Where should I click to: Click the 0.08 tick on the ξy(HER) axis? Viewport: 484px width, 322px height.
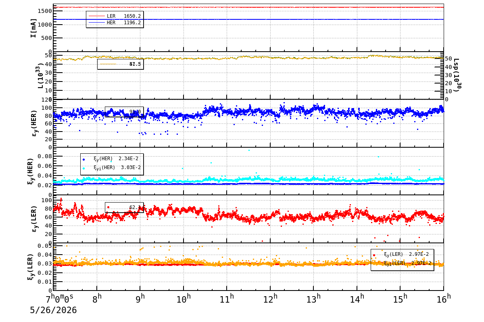pos(44,156)
